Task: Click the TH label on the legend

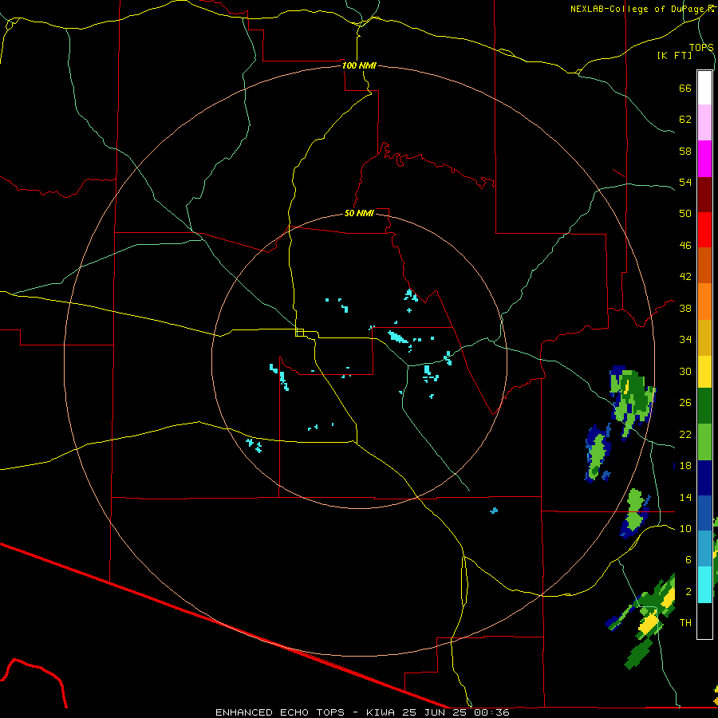Action: pyautogui.click(x=685, y=623)
